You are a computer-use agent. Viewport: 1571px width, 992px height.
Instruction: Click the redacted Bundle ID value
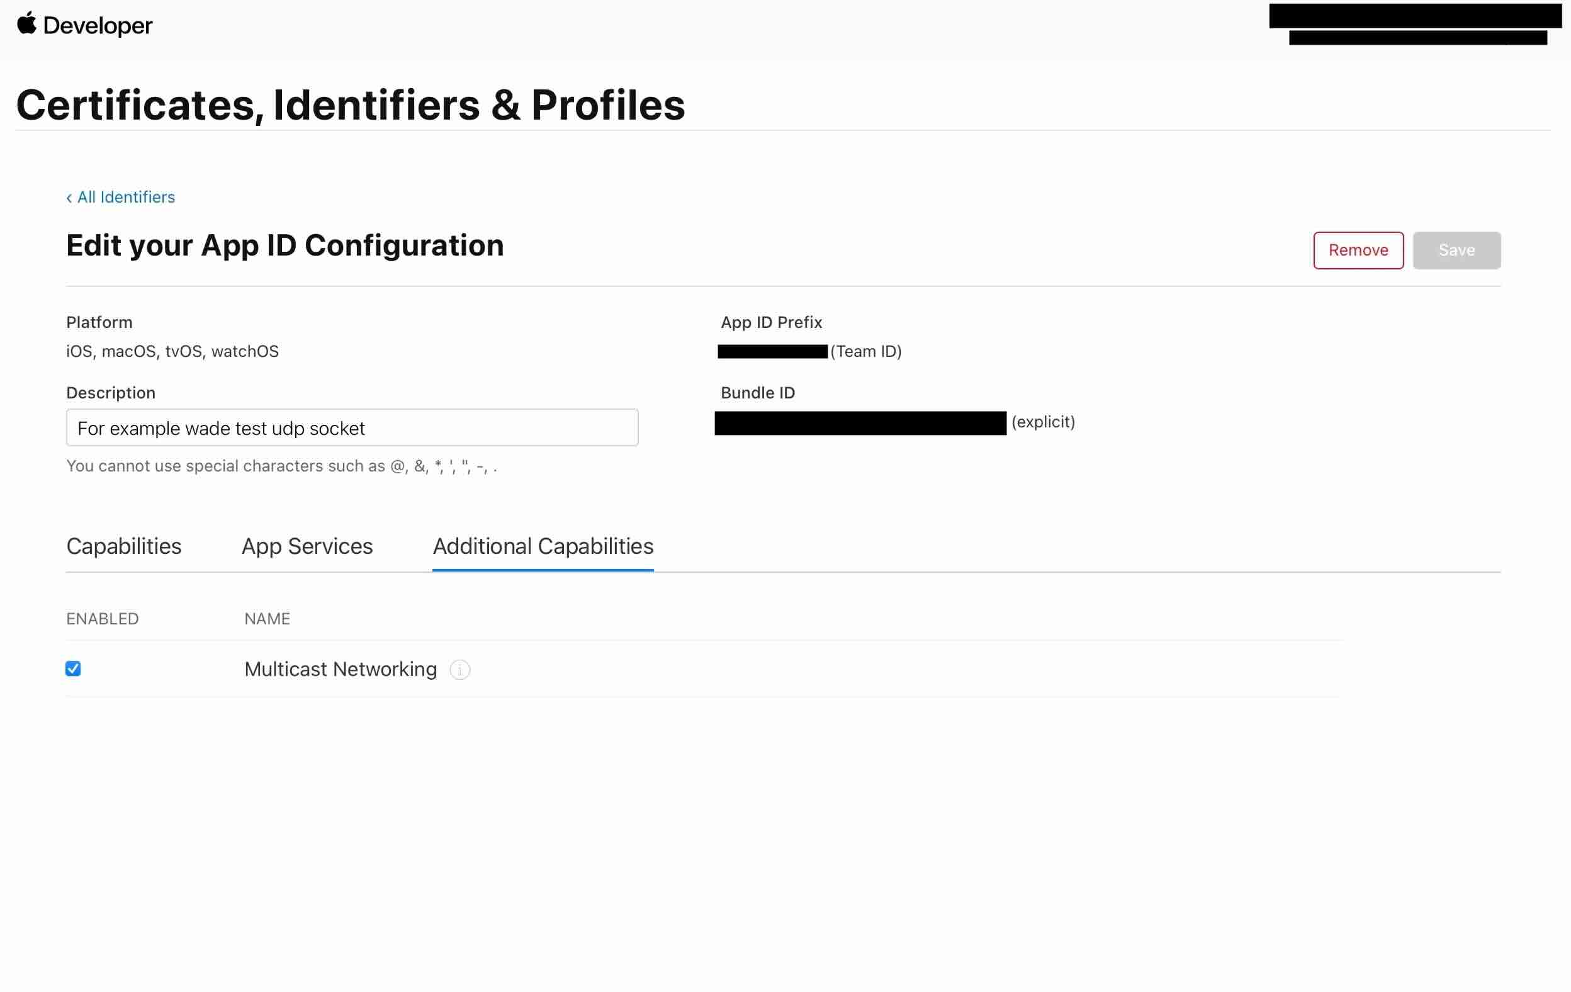pyautogui.click(x=860, y=423)
